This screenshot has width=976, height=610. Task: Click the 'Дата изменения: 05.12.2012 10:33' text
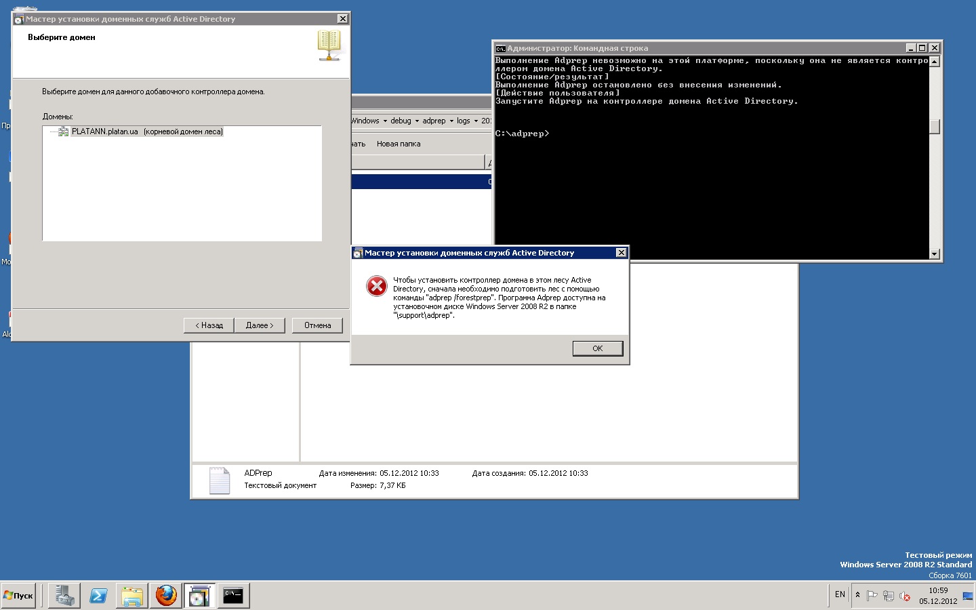pyautogui.click(x=379, y=473)
